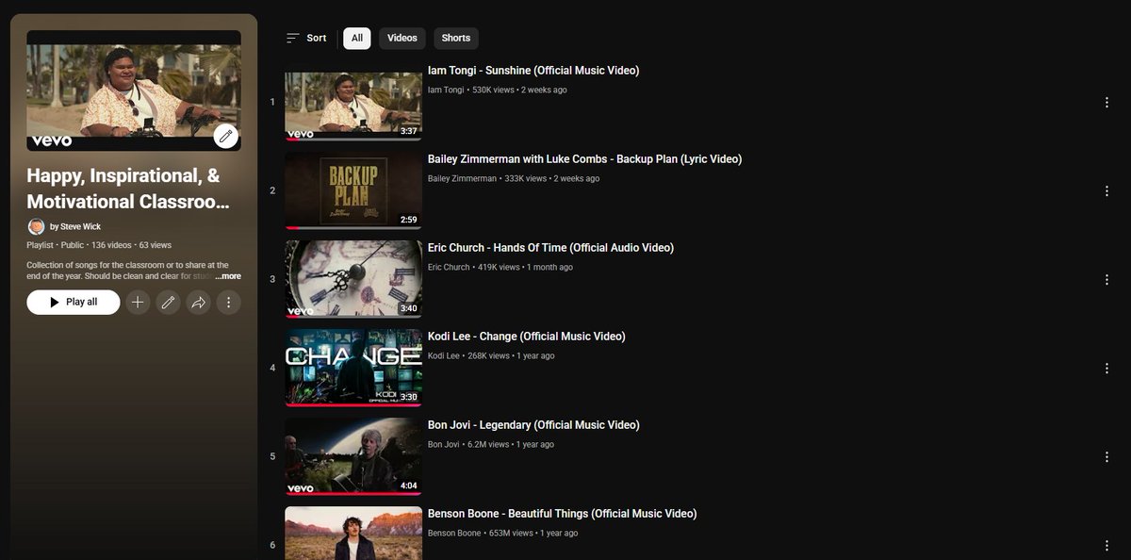Click Backup Plan video thumbnail

(353, 190)
